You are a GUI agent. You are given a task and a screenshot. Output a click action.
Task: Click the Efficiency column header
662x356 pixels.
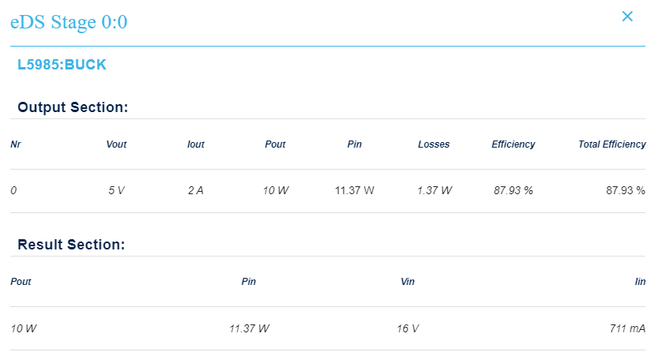513,144
